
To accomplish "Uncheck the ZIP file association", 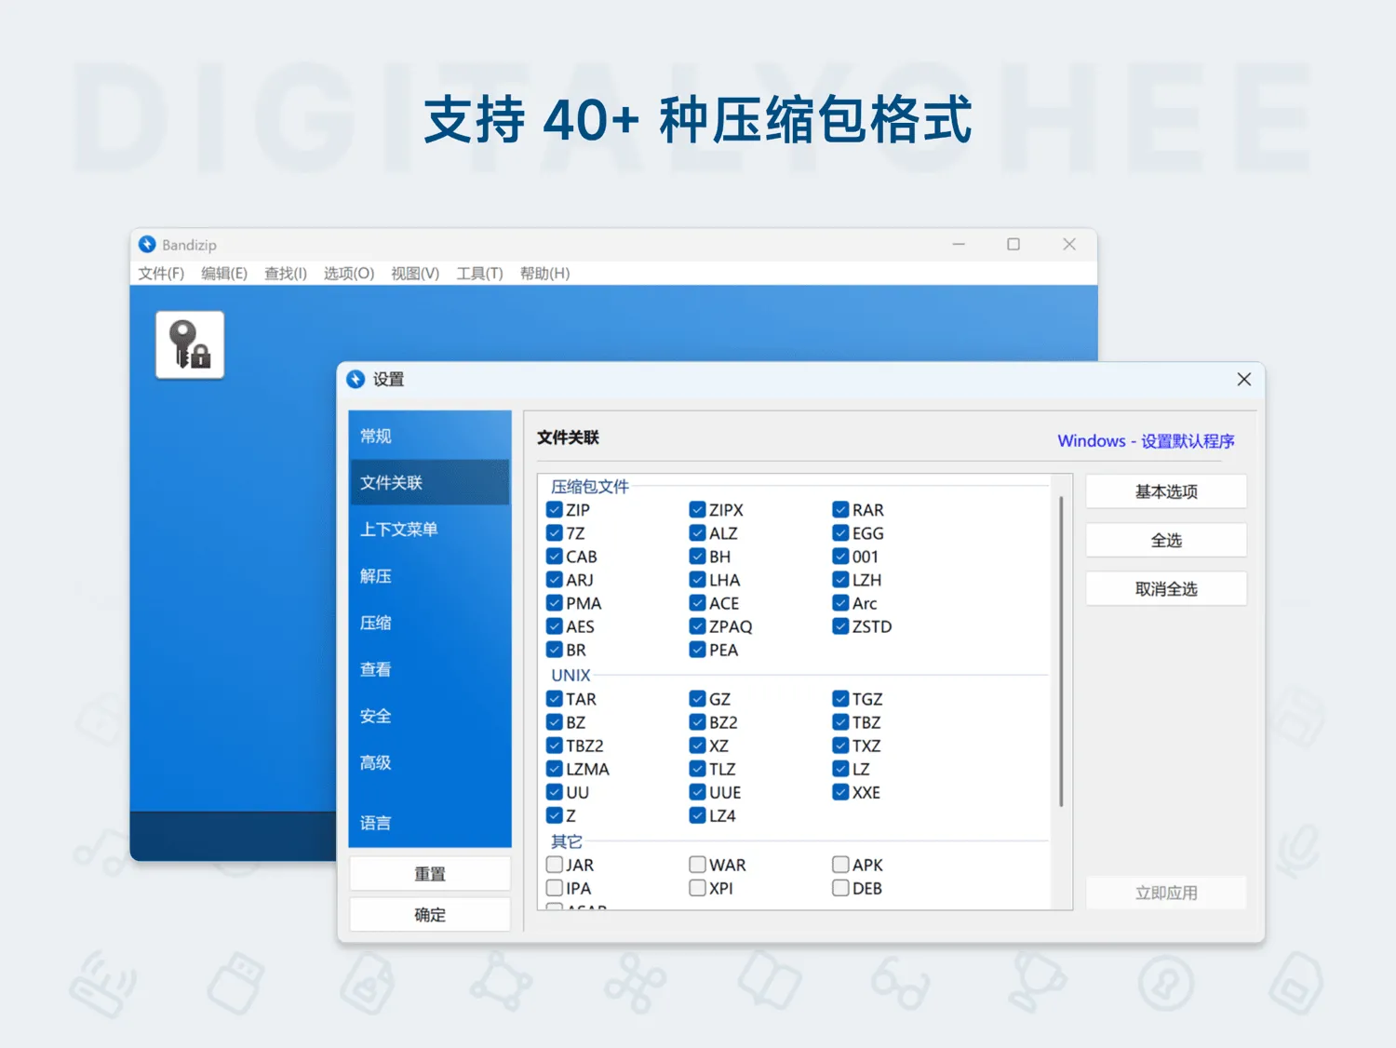I will click(555, 510).
